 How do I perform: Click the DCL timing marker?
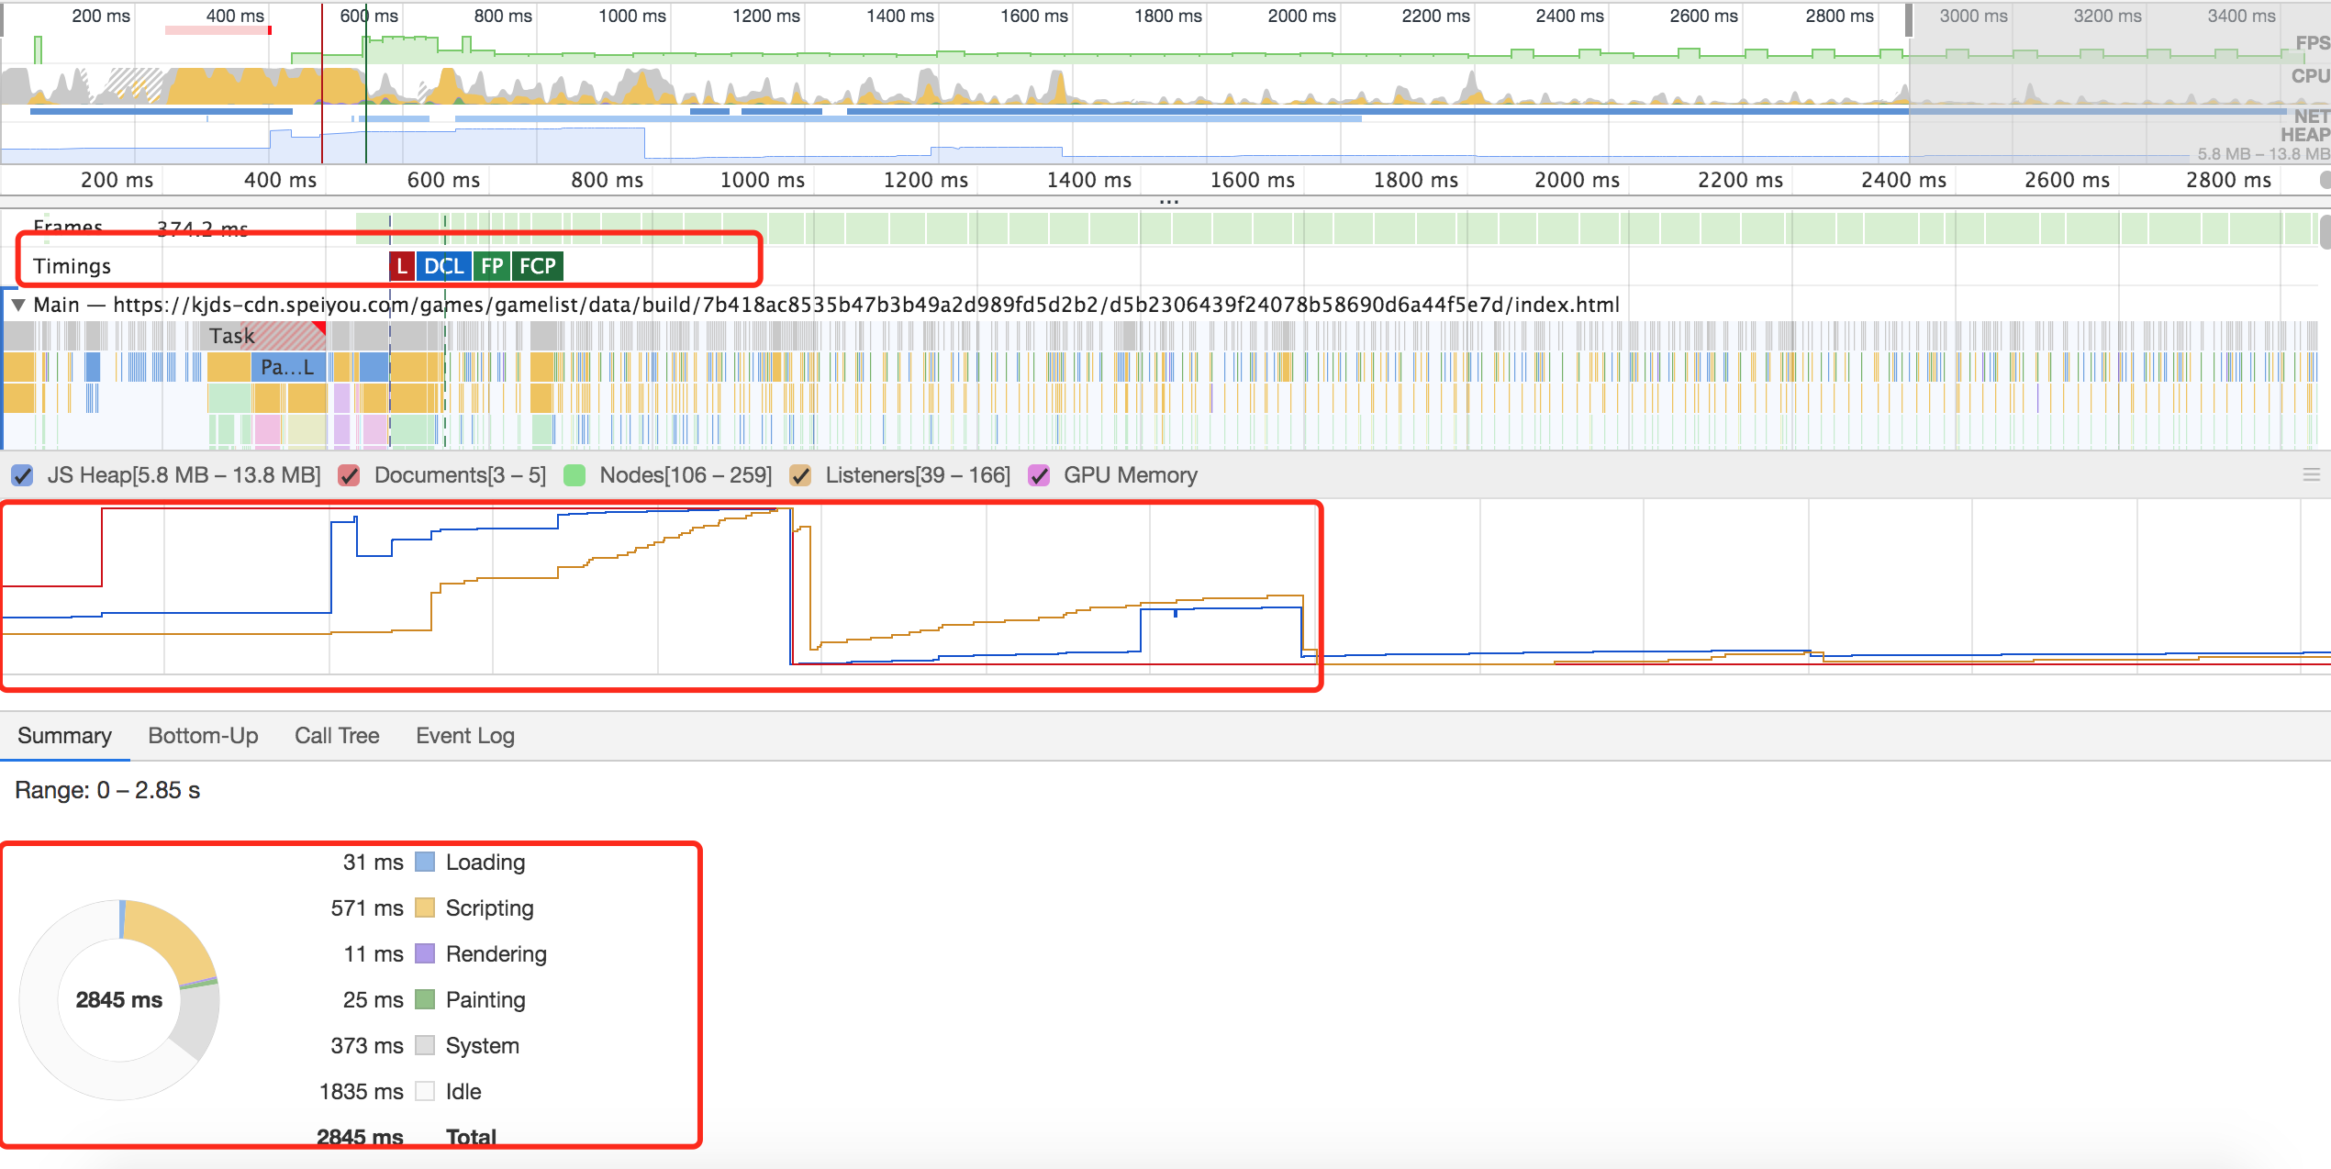click(443, 266)
